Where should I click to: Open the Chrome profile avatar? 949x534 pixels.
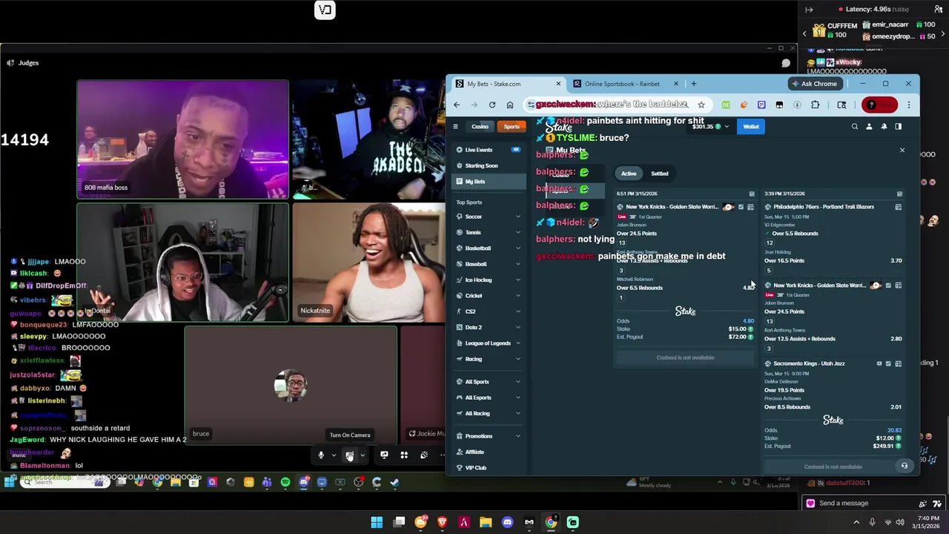click(x=879, y=105)
